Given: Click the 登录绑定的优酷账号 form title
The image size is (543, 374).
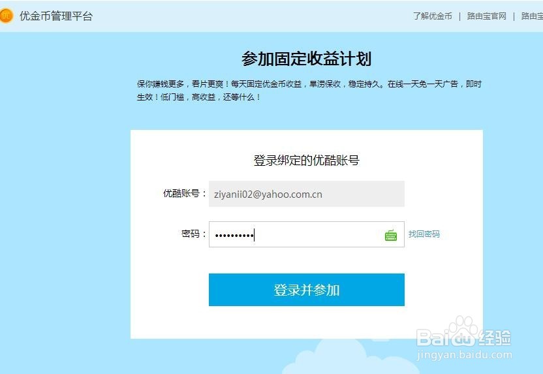Looking at the screenshot, I should (x=307, y=161).
